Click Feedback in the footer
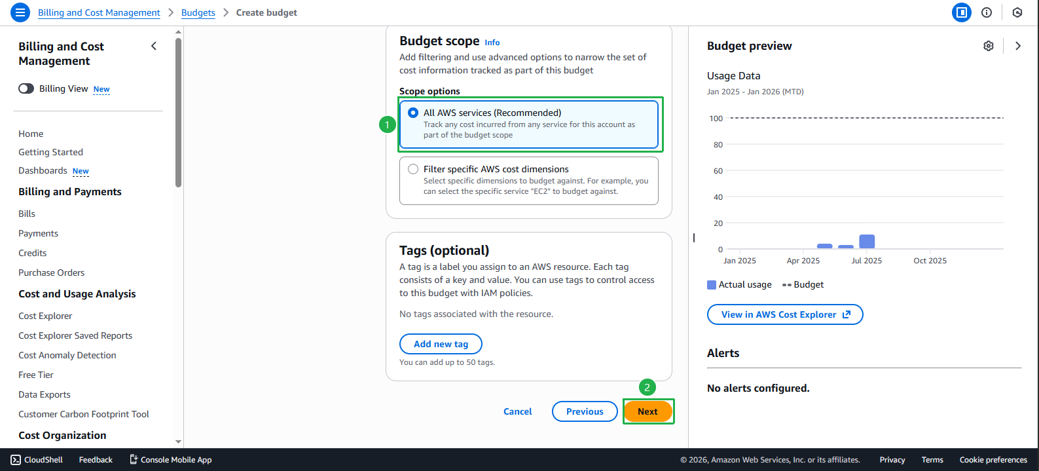Viewport: 1039px width, 471px height. point(96,460)
